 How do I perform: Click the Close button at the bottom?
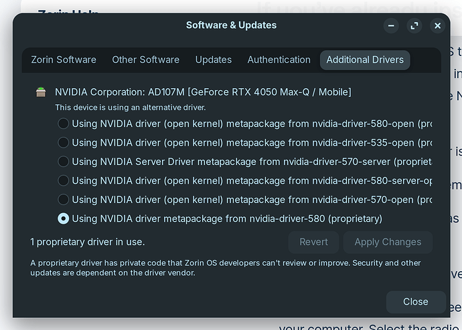tap(415, 302)
